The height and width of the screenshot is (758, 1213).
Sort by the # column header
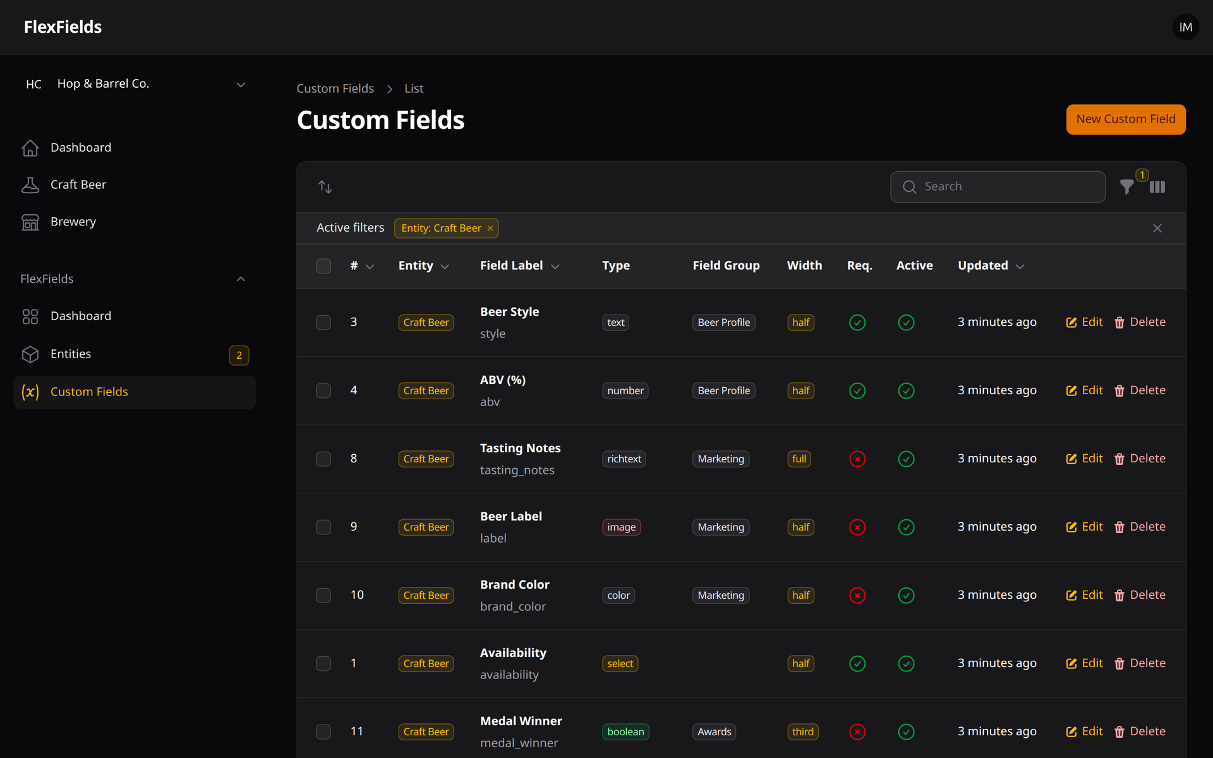pos(362,266)
